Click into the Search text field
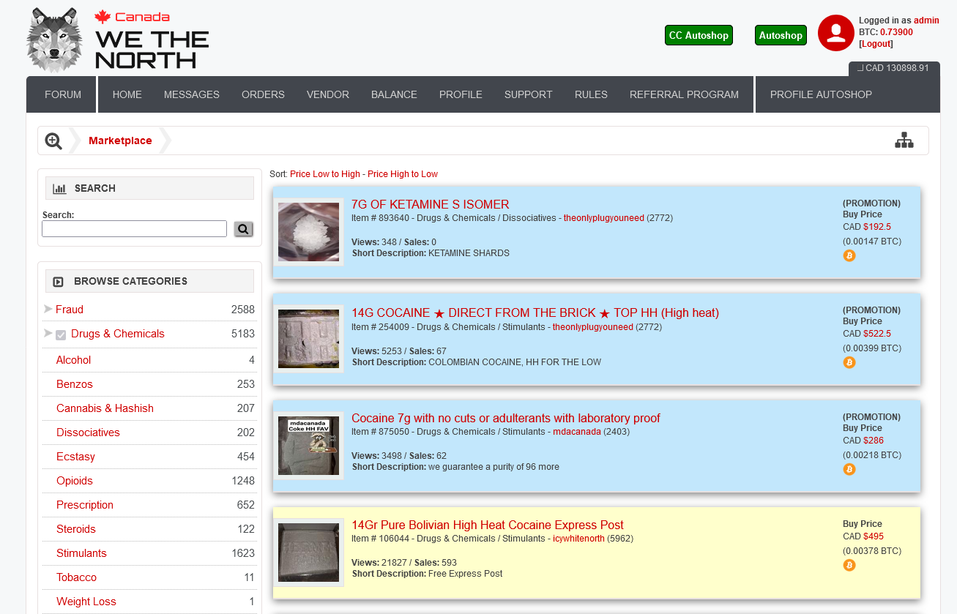 [x=134, y=229]
